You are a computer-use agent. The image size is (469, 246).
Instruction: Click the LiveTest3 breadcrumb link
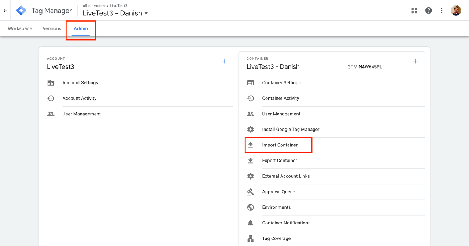point(119,6)
